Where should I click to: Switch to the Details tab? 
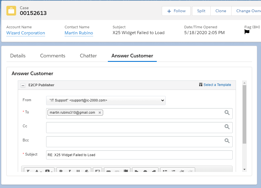tap(18, 56)
